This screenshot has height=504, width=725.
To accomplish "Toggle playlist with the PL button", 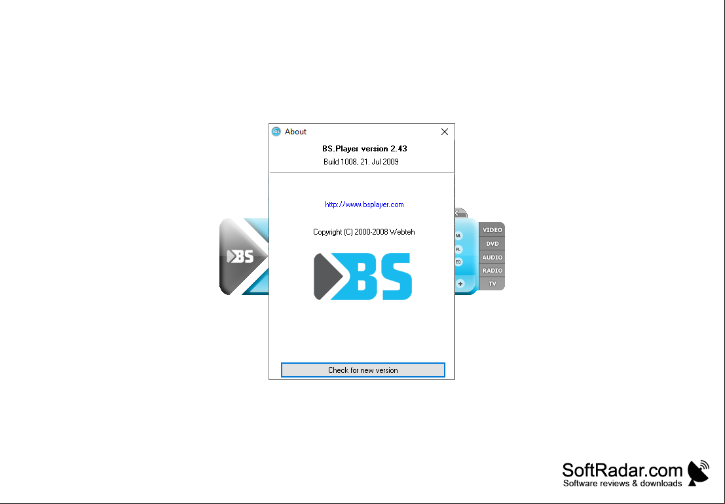I will (458, 250).
